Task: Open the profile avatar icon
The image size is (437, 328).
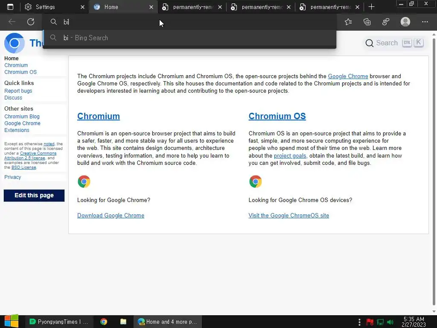Action: coord(405,22)
